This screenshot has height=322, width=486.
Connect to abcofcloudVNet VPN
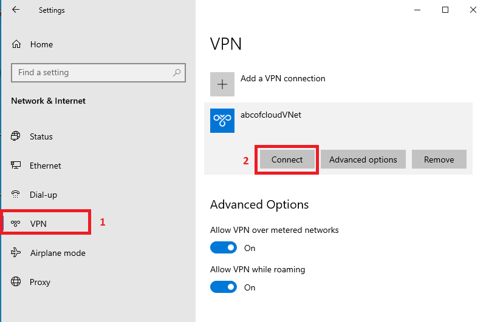[287, 159]
